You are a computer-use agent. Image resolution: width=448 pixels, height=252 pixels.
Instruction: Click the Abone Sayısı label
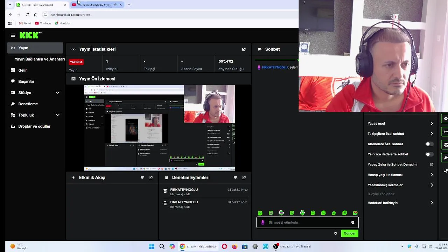click(x=191, y=69)
